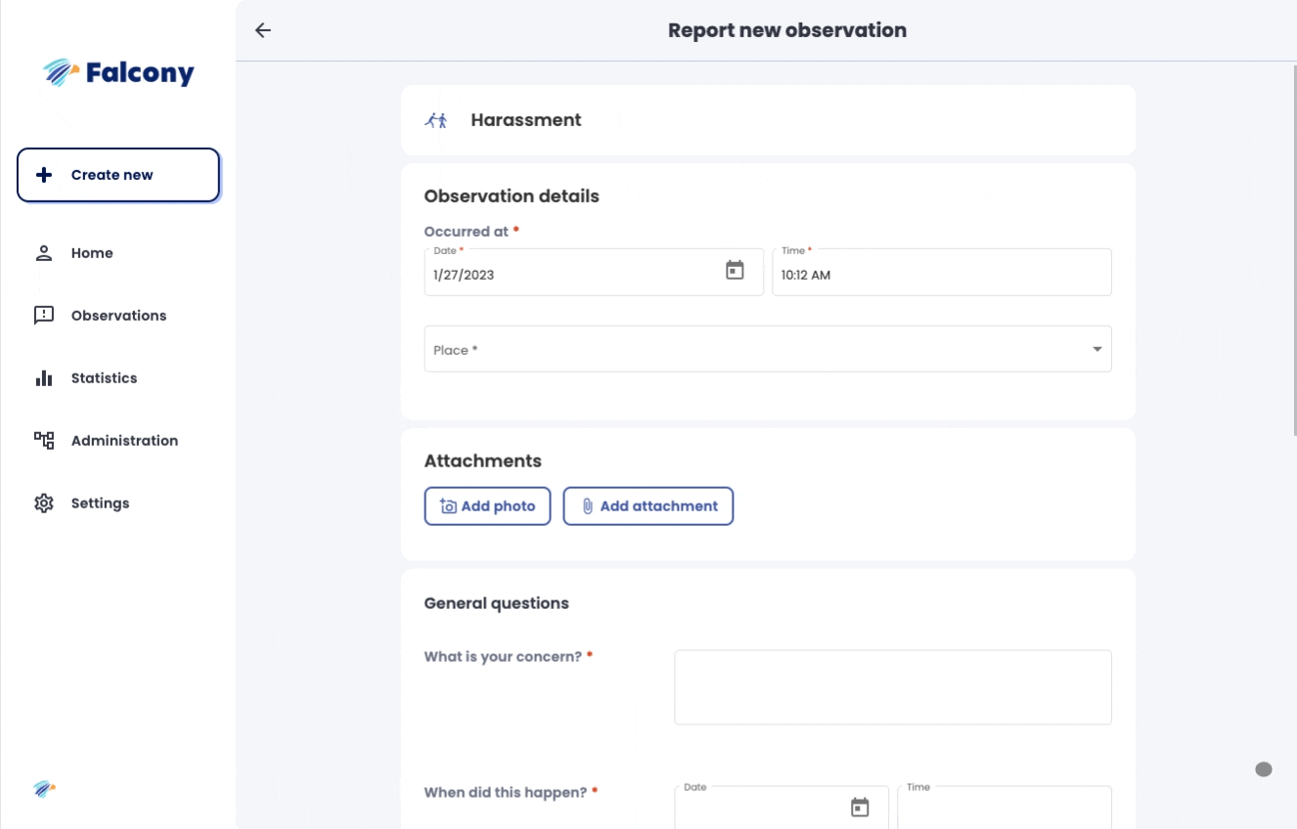Click the gray round bubble at bottom-right
Viewport: 1297px width, 829px height.
(1264, 769)
